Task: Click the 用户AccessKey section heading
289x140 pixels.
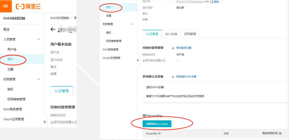Action: tap(152, 116)
